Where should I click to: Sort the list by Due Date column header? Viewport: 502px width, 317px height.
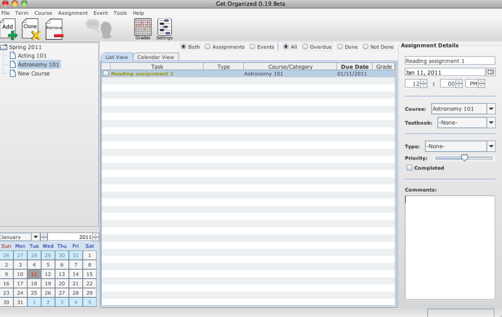tap(354, 66)
